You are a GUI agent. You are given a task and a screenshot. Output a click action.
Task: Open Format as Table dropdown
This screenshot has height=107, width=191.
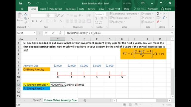pos(120,18)
